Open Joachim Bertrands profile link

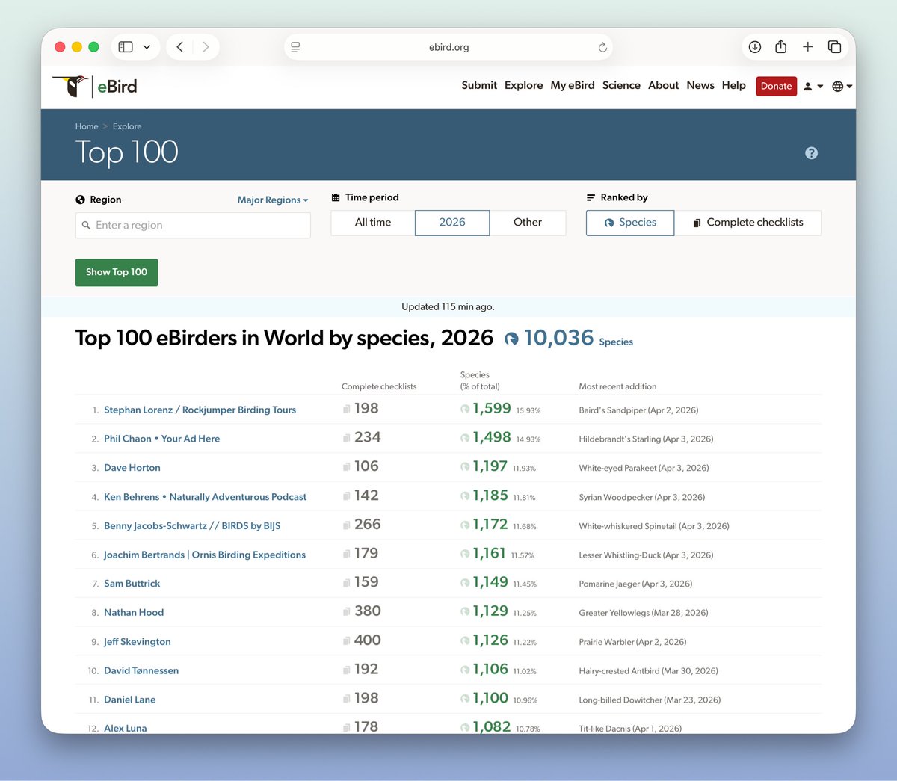tap(205, 555)
